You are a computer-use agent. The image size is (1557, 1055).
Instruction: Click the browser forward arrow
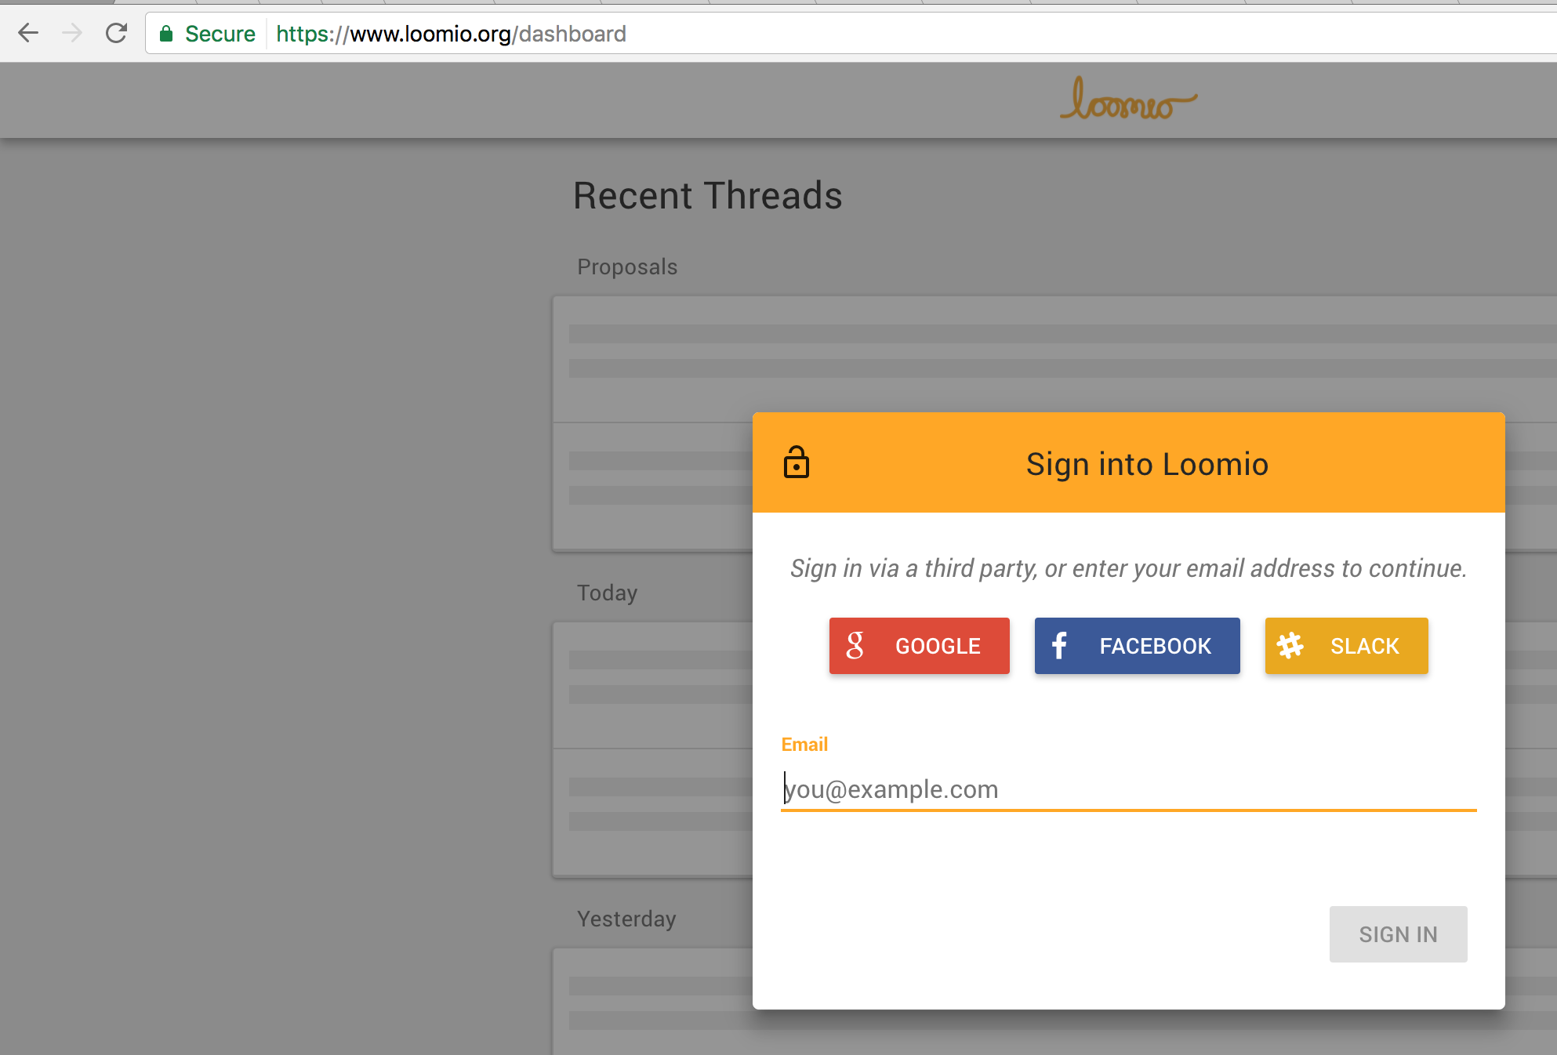pyautogui.click(x=72, y=33)
